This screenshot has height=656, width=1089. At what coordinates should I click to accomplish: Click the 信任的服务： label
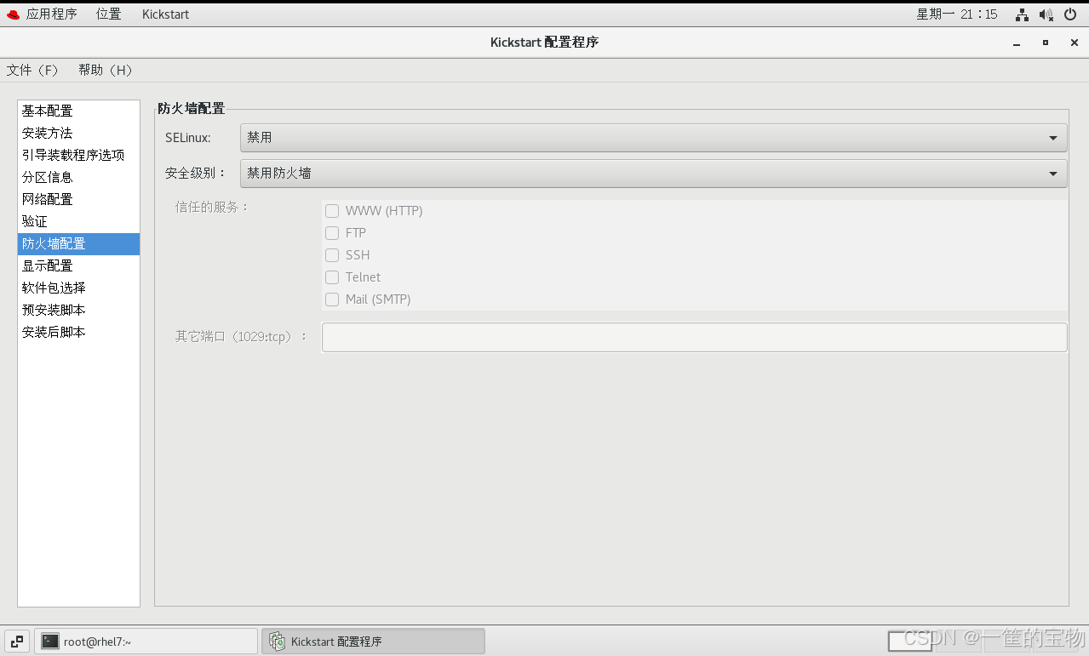(x=213, y=207)
